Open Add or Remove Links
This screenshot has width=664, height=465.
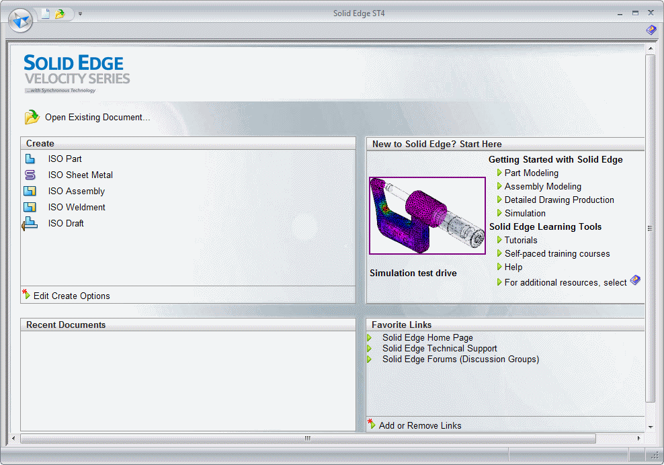(420, 425)
